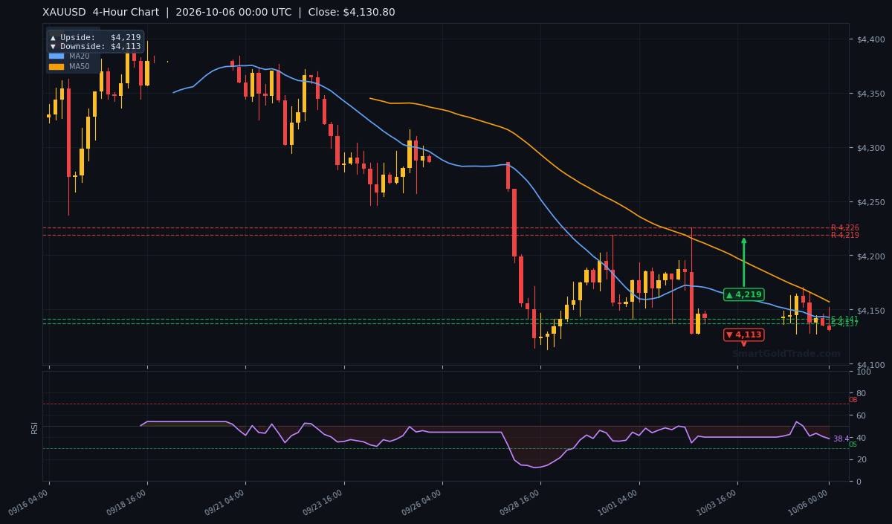Click the 09/23 16:00 time axis label

[x=322, y=503]
